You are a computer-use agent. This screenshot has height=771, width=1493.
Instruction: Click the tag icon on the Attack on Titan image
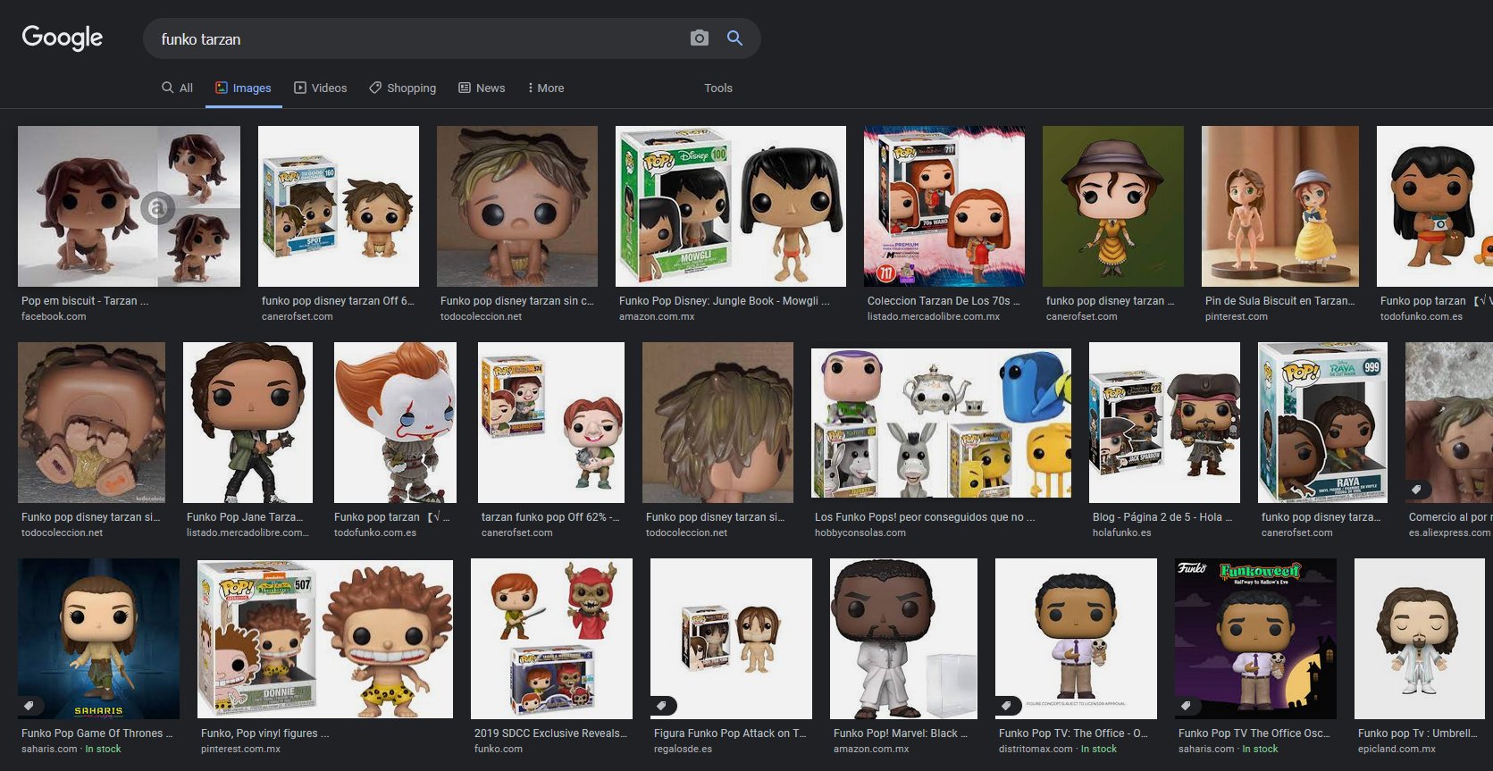662,706
